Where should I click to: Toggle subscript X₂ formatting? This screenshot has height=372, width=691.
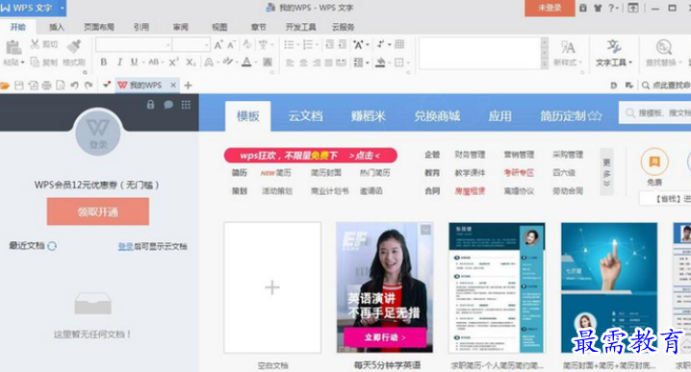(x=191, y=62)
